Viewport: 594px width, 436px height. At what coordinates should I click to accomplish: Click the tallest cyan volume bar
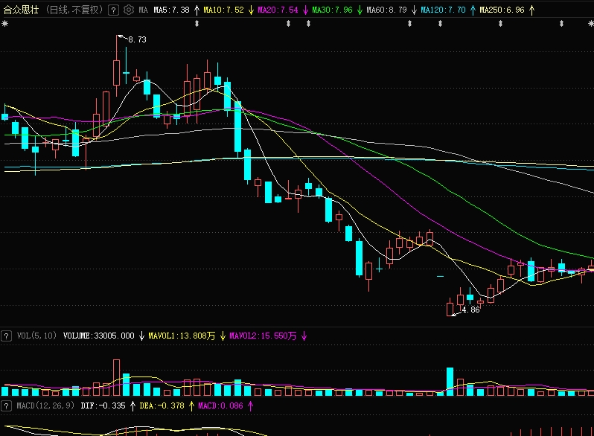[450, 382]
